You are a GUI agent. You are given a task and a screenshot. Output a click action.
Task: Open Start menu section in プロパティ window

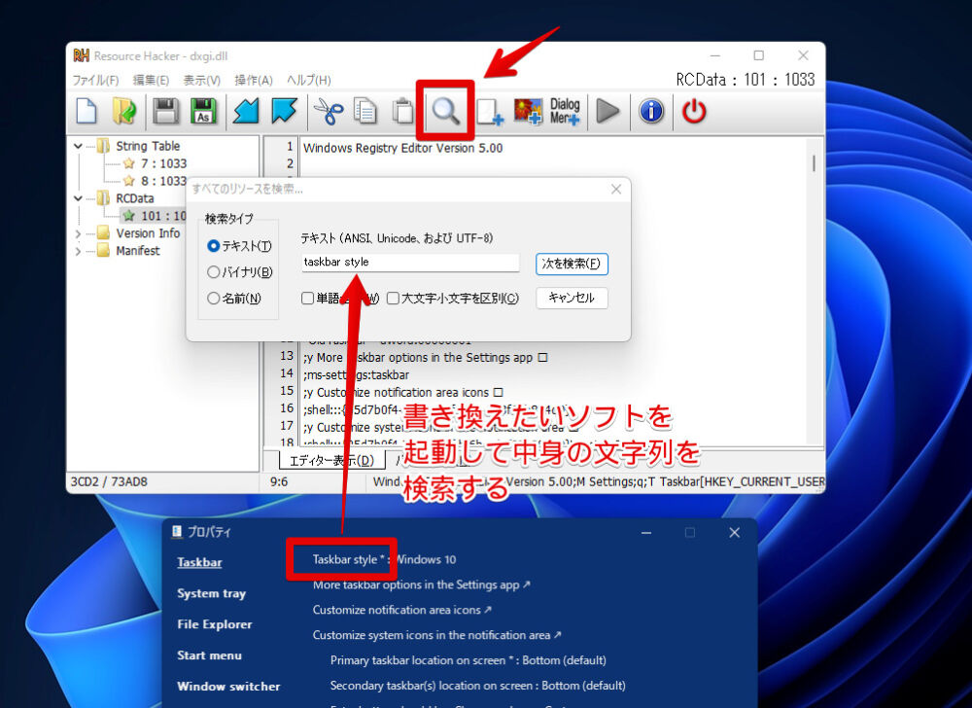[x=210, y=655]
